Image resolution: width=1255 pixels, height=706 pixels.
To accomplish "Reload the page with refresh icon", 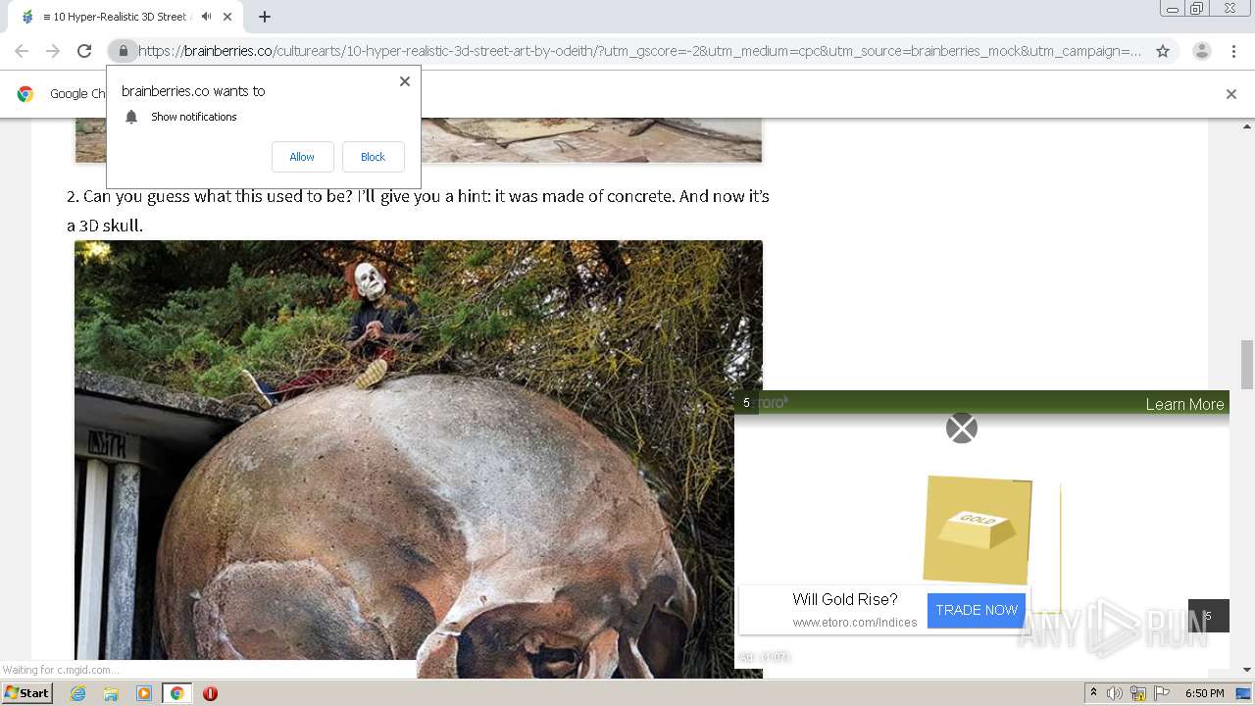I will click(84, 51).
